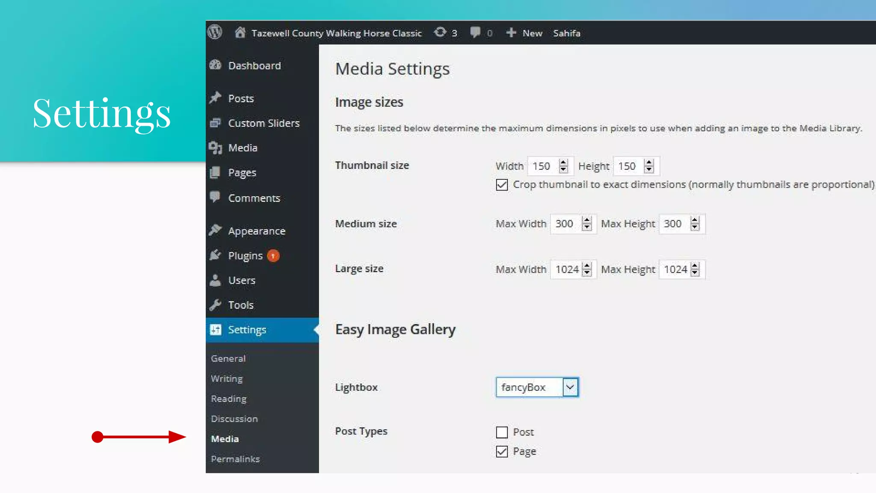Uncheck the Page post type checkbox
Viewport: 876px width, 493px height.
[502, 451]
